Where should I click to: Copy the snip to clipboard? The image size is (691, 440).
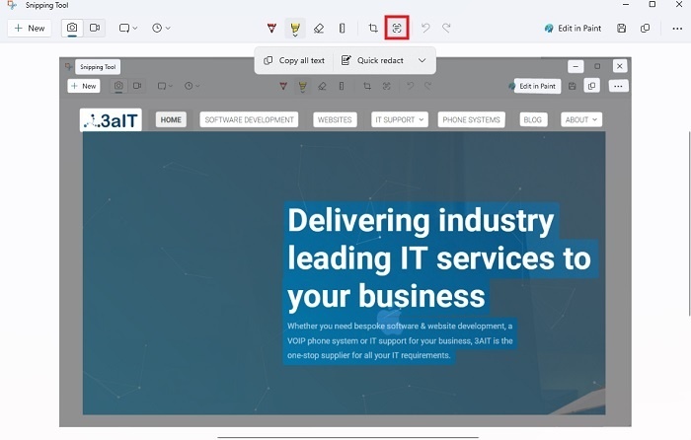[x=645, y=29]
